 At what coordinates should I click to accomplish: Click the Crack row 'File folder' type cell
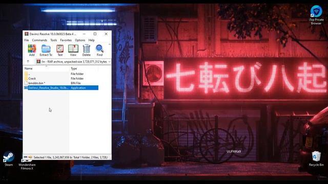tap(77, 78)
